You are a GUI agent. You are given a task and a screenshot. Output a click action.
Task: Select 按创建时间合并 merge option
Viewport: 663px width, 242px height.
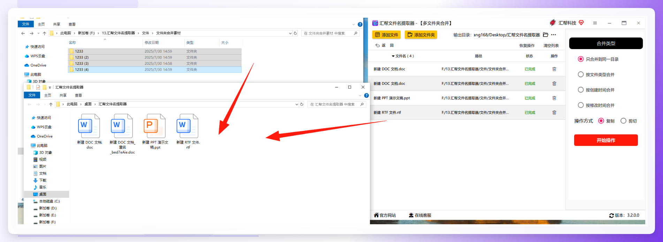[581, 90]
